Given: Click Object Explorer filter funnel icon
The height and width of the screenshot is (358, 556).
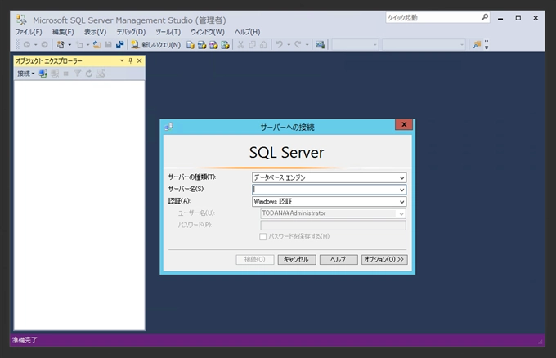Looking at the screenshot, I should pyautogui.click(x=78, y=74).
